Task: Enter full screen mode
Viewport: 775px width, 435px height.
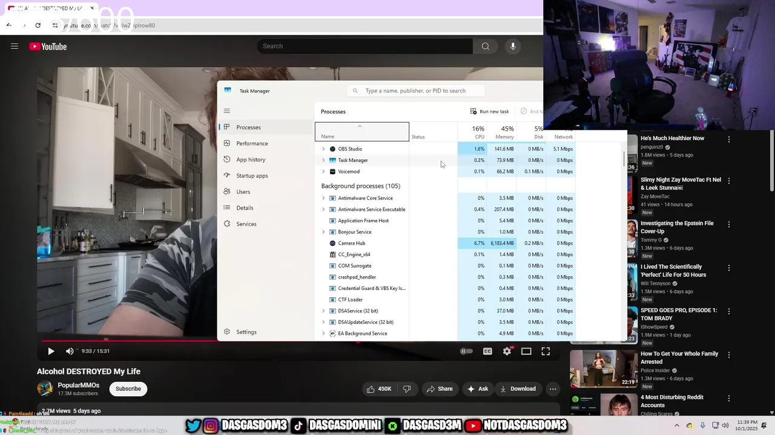Action: (546, 351)
